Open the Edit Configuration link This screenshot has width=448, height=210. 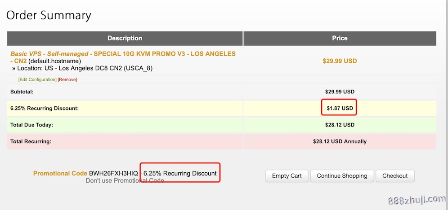click(37, 79)
